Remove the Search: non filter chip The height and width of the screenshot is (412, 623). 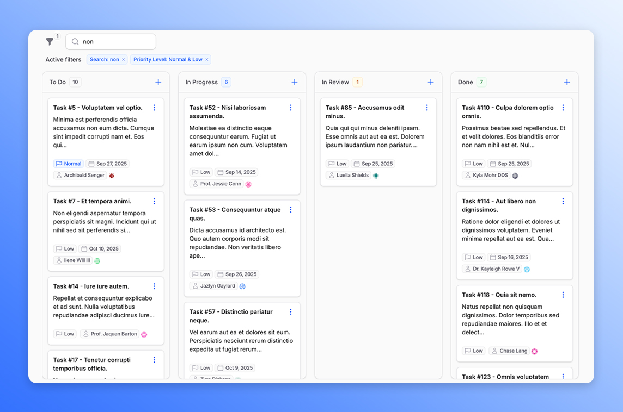pos(123,60)
